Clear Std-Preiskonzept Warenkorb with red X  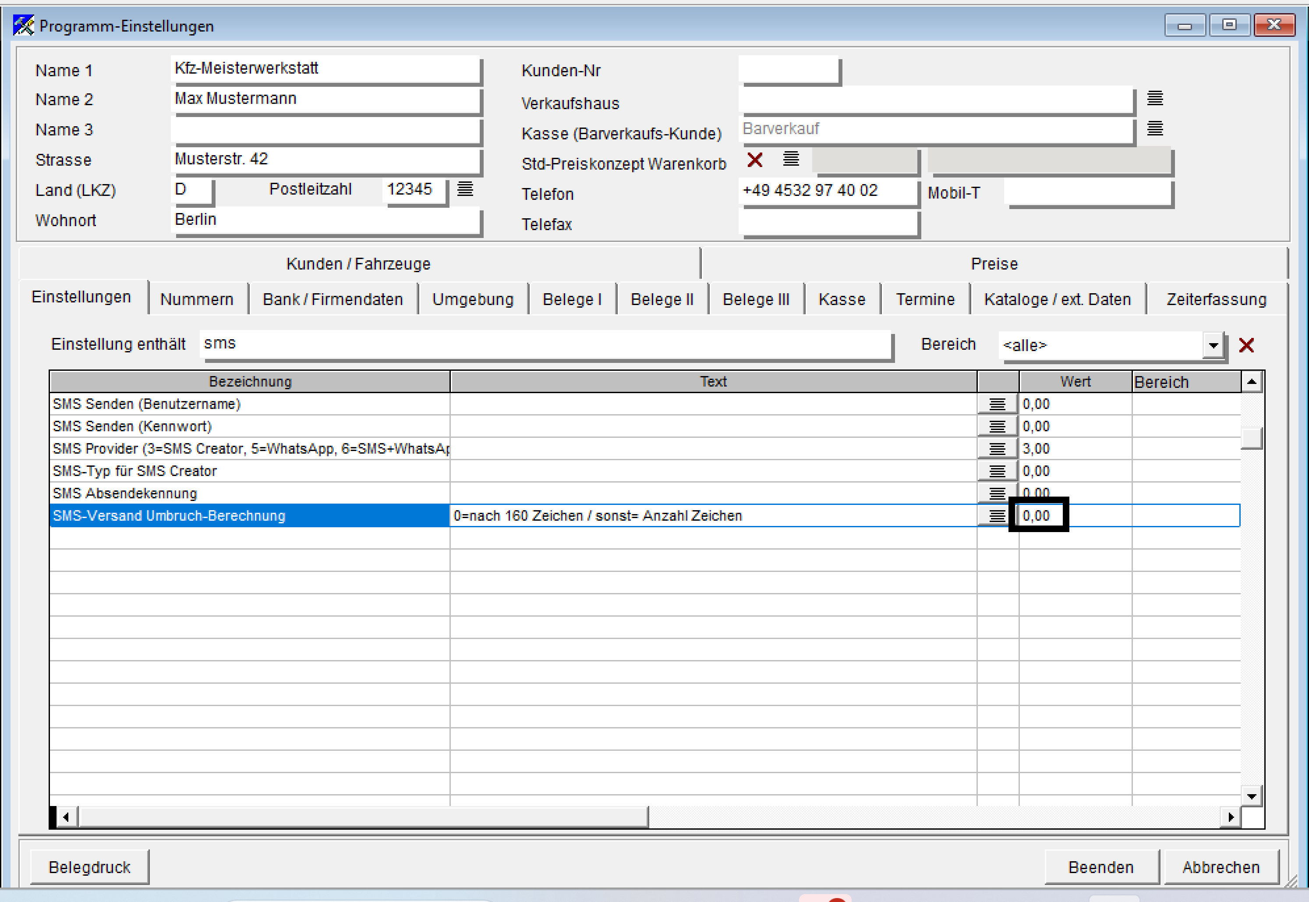[755, 160]
